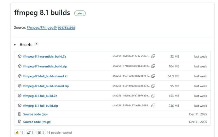
Task: Open the FFmpeg/FFmpeg source repository link
Action: [x=42, y=27]
